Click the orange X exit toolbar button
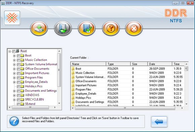This screenshot has height=132, width=195. pos(134,28)
